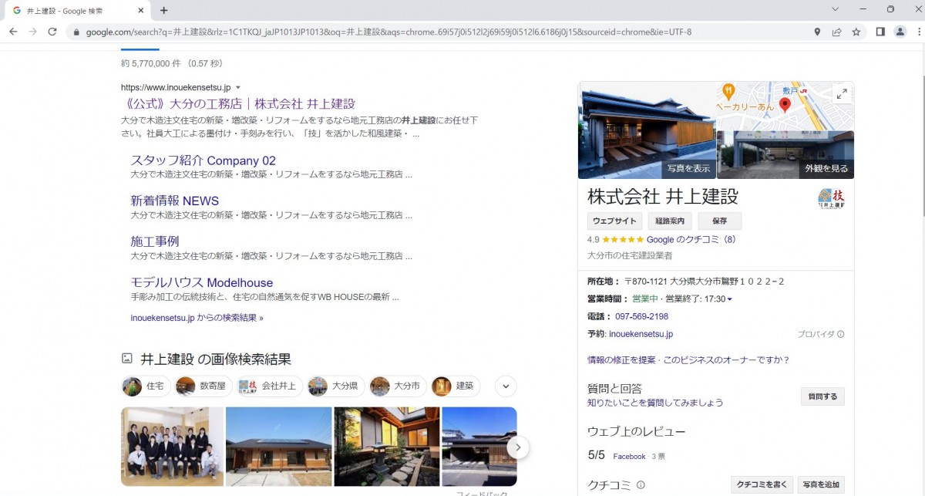This screenshot has width=925, height=496.
Task: Open Google のクチコミ (8) reviews link
Action: click(691, 240)
